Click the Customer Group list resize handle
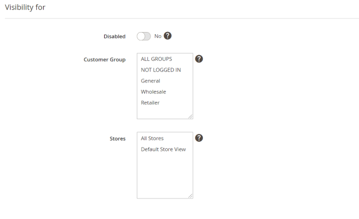 pos(190,117)
